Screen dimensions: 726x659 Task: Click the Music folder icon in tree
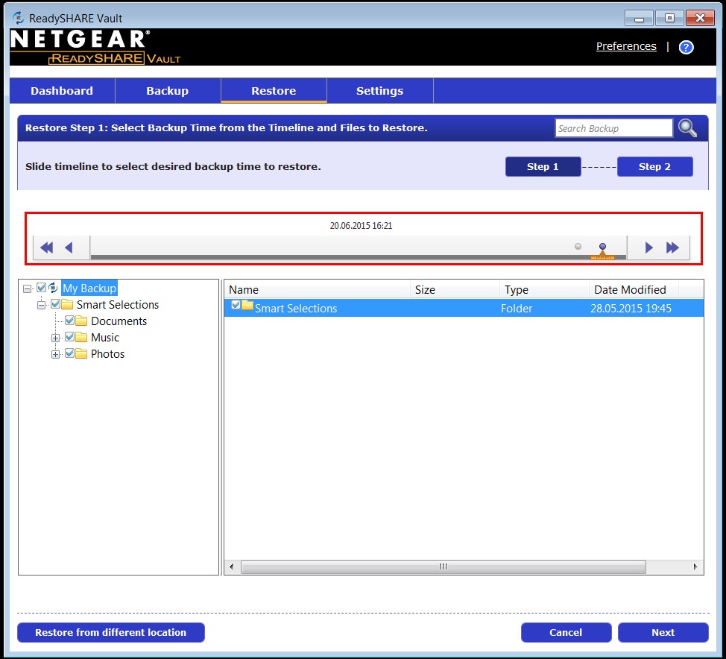(x=81, y=337)
